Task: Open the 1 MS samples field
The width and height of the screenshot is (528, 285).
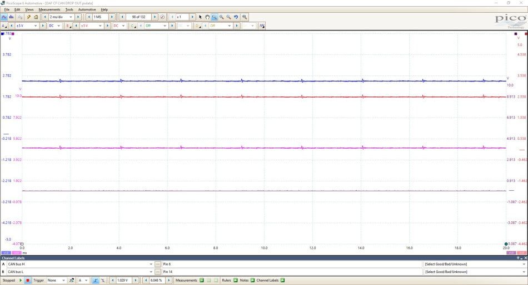Action: (101, 17)
